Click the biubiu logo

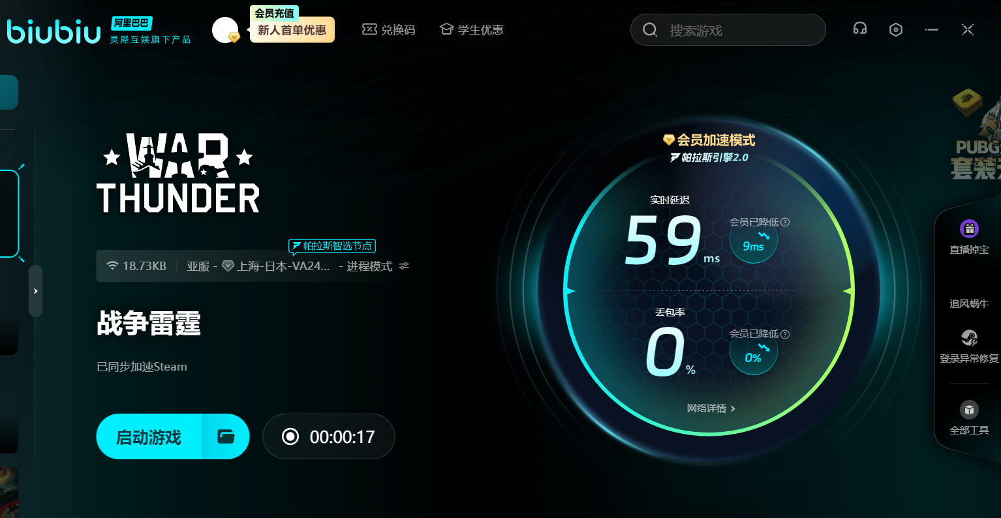[x=54, y=31]
